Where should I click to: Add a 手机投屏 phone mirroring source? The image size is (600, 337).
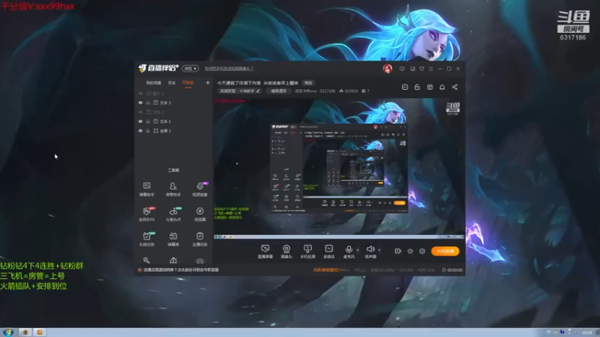click(x=307, y=252)
